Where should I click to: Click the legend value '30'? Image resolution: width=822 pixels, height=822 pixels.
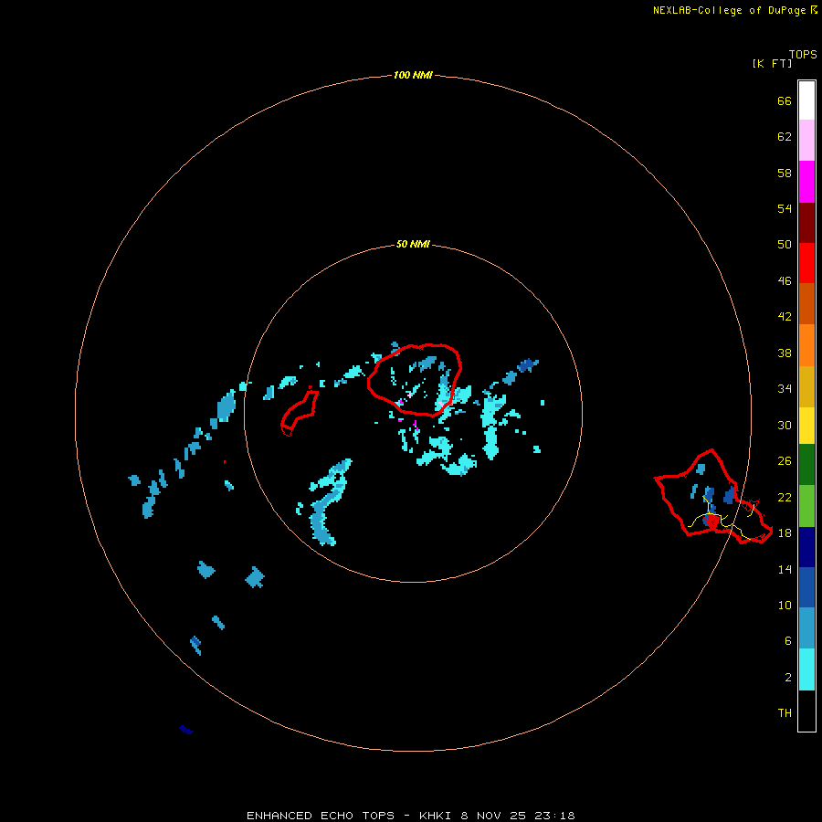click(785, 425)
